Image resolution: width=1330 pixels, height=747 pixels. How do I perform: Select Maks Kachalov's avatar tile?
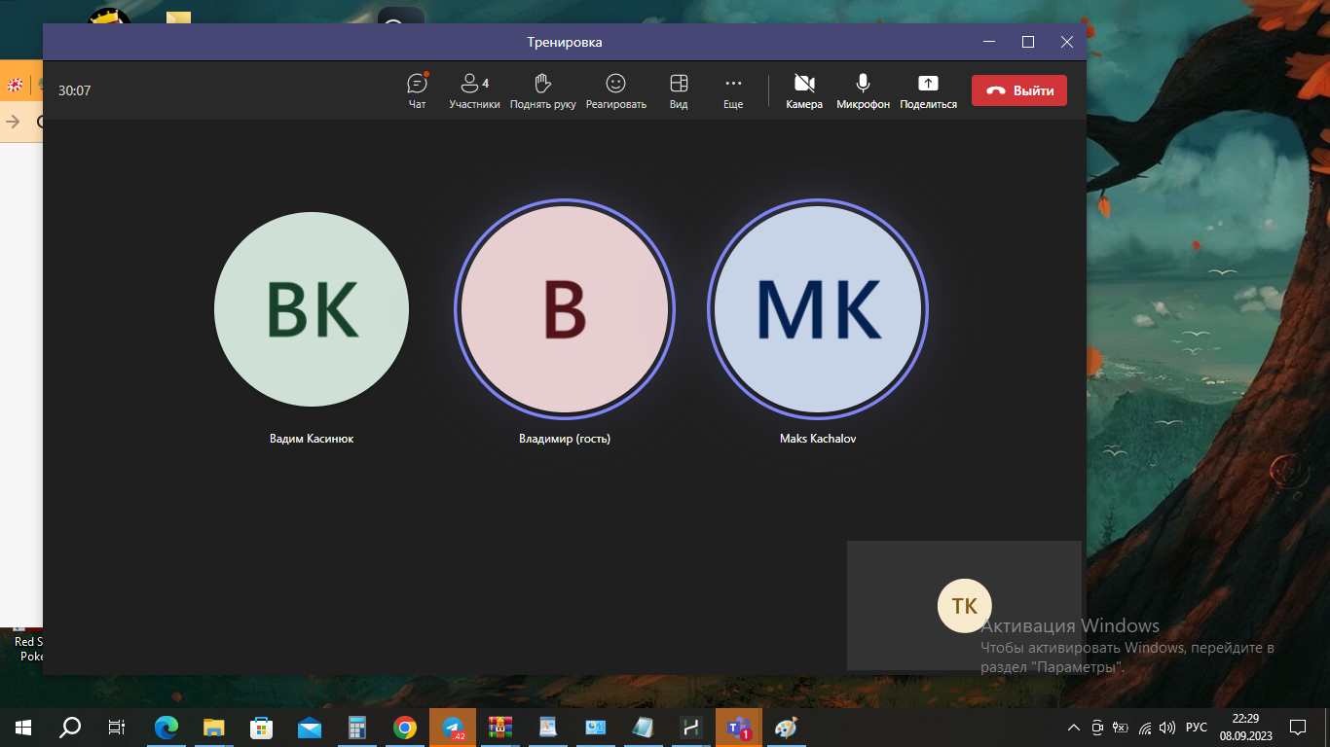pyautogui.click(x=818, y=309)
